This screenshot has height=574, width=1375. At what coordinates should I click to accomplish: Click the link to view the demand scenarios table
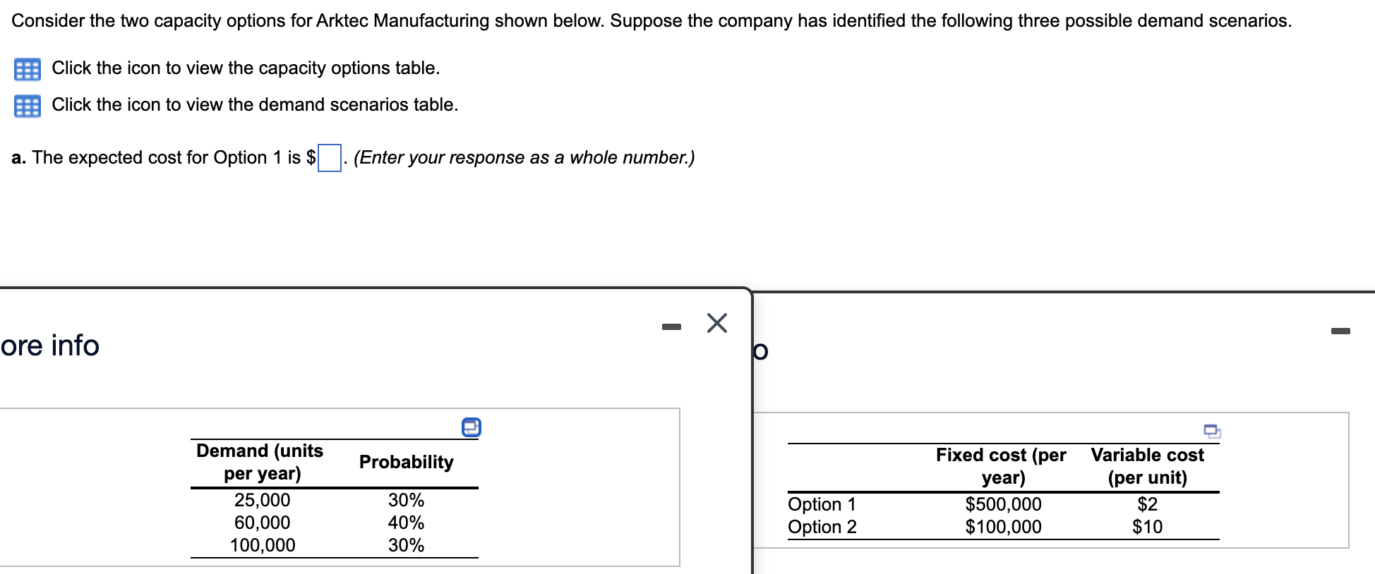[255, 104]
